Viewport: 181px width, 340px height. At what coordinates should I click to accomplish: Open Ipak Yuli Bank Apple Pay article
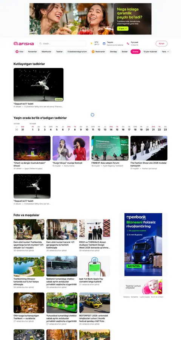[x=95, y=266]
